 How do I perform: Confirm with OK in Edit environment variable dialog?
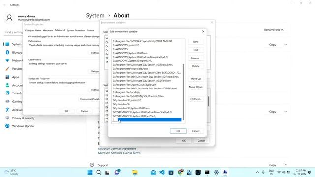[x=178, y=131]
